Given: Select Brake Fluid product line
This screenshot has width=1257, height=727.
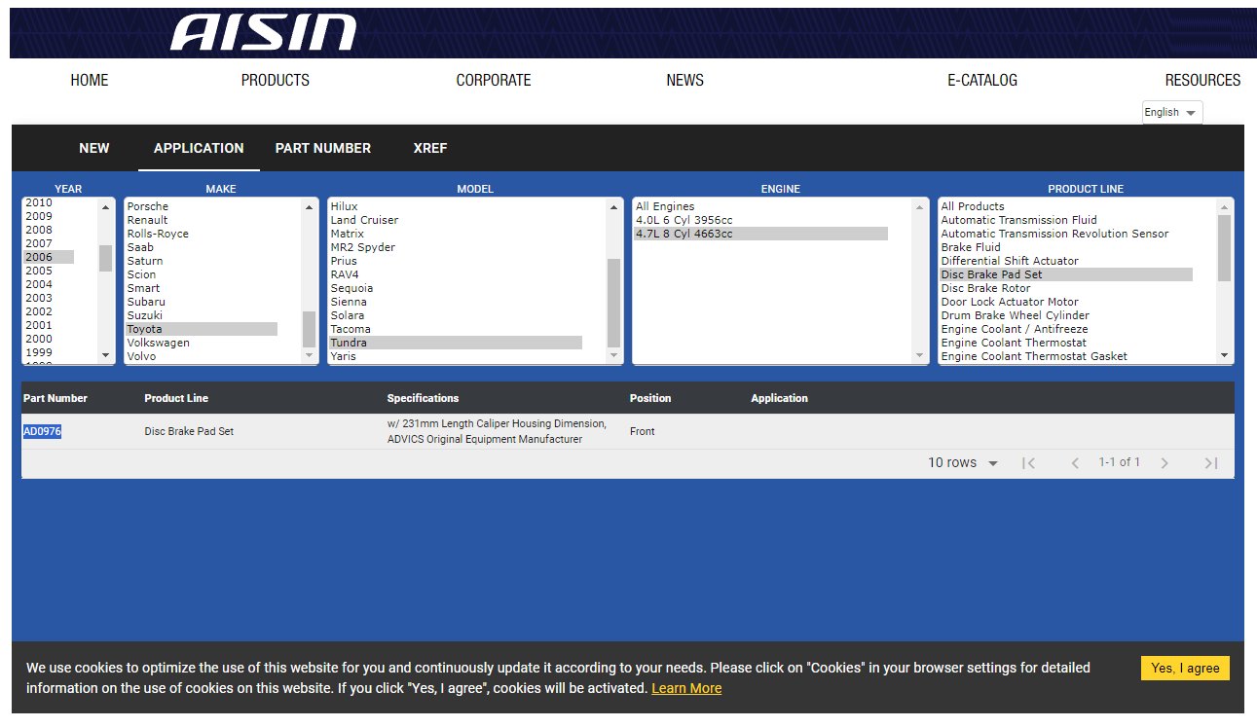Looking at the screenshot, I should [971, 247].
